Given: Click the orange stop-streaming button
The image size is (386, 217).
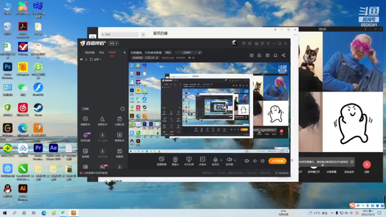Looking at the screenshot, I should 277,161.
